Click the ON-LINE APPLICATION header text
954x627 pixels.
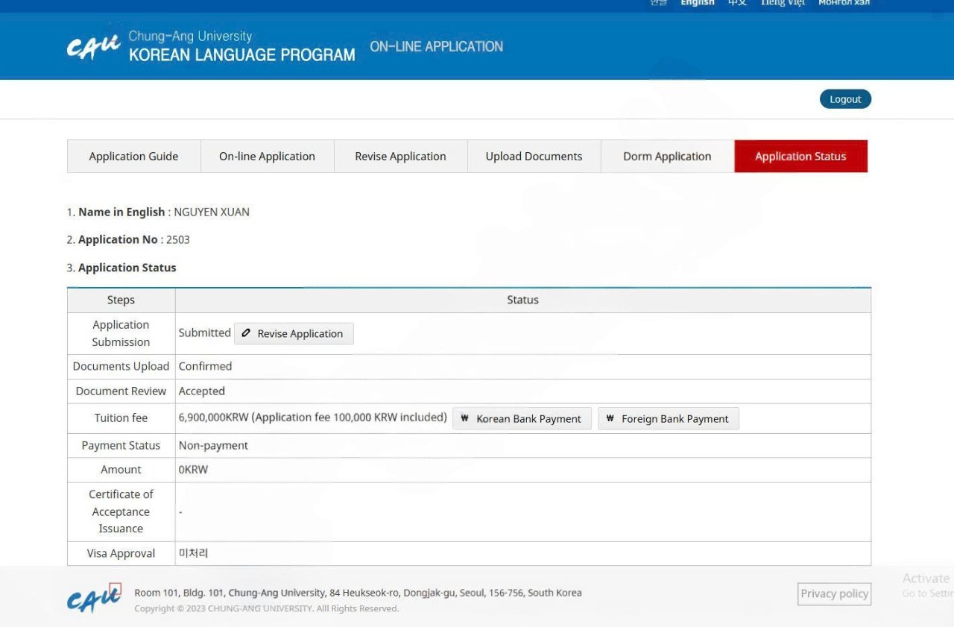[x=436, y=46]
